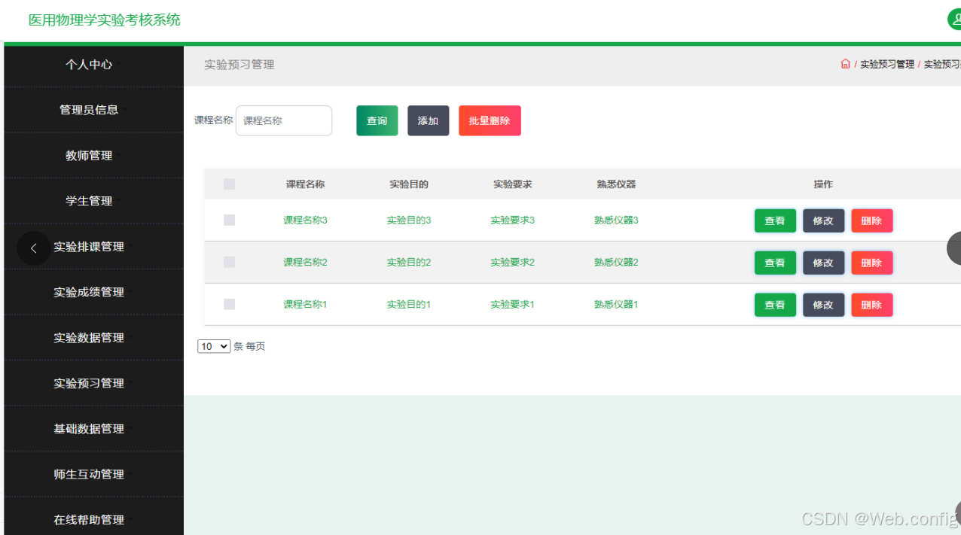View details of 课程名称2 row

[x=775, y=263]
